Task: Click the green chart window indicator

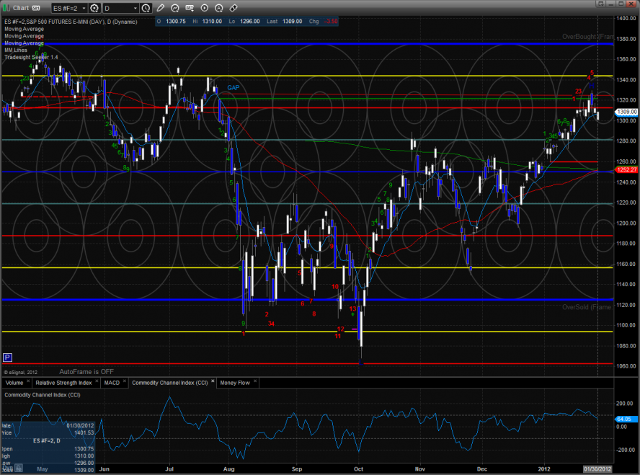Action: point(6,8)
